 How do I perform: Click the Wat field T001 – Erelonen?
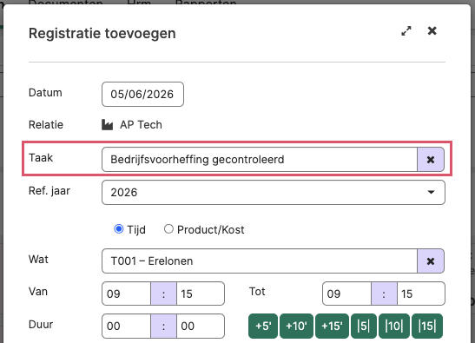coord(260,261)
